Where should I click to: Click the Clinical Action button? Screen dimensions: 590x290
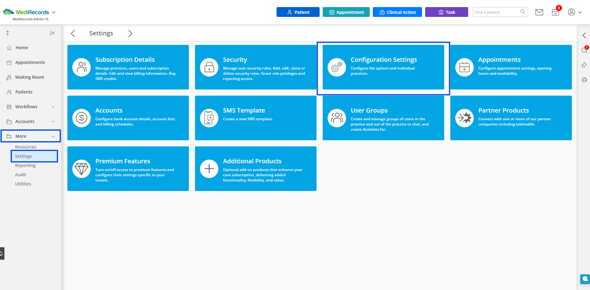pos(397,12)
